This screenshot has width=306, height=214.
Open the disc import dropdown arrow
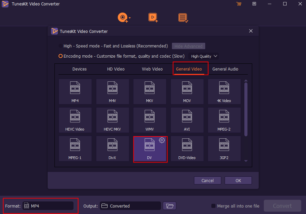pyautogui.click(x=130, y=18)
